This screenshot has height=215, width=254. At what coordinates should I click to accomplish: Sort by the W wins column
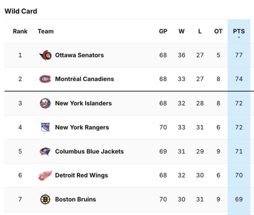[181, 31]
